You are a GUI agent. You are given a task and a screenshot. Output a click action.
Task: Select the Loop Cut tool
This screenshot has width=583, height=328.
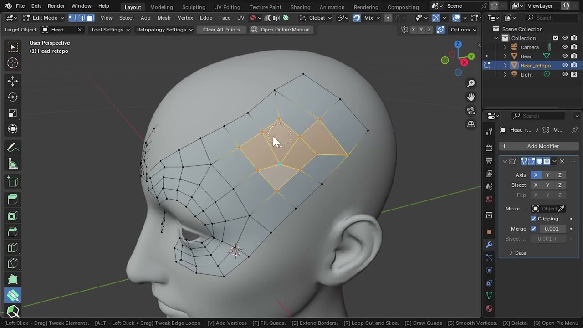[13, 247]
